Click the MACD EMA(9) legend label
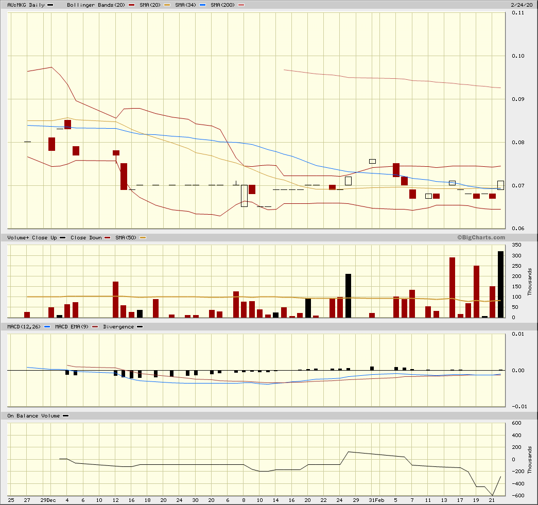 [72, 326]
